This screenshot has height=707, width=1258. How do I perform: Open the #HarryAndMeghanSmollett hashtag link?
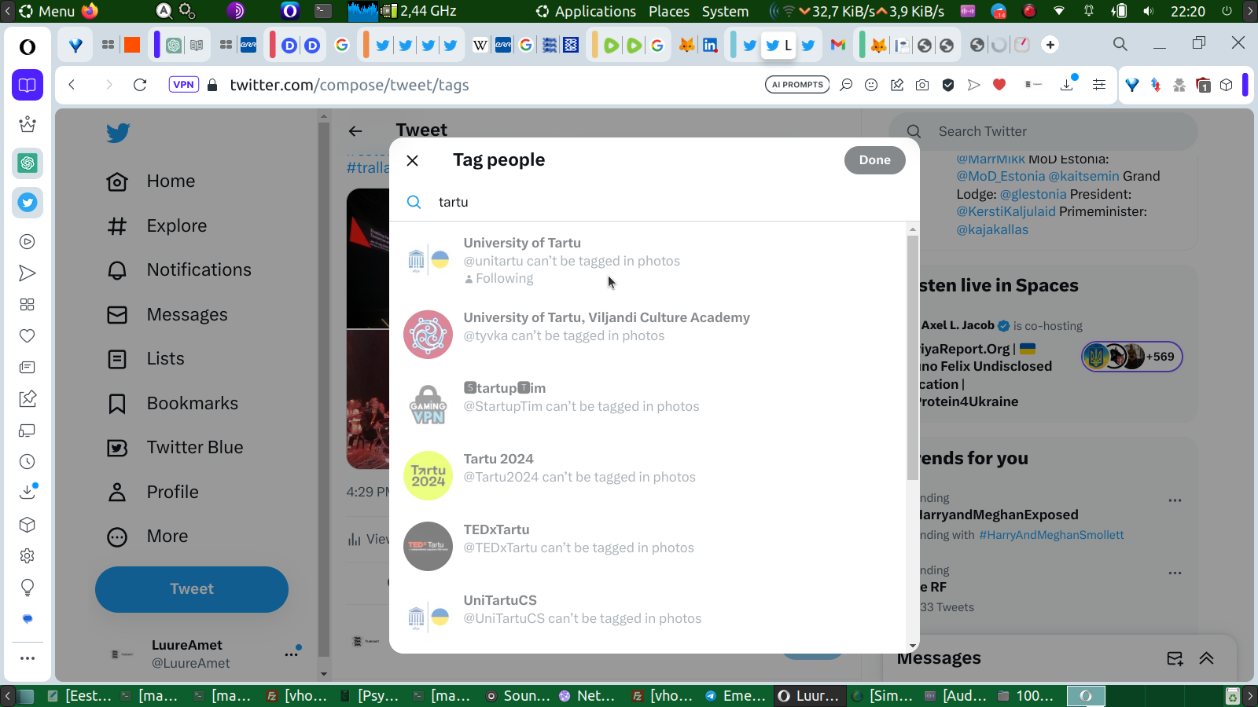1051,535
